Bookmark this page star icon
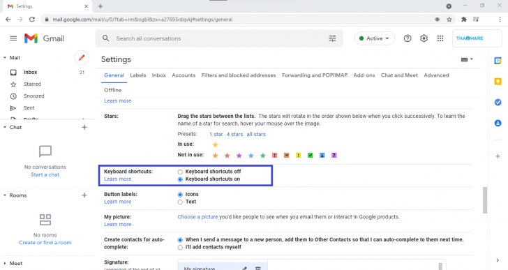Viewport: 508px width, 270px height. tap(449, 20)
